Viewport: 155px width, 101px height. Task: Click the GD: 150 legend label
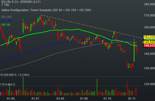pos(7,21)
